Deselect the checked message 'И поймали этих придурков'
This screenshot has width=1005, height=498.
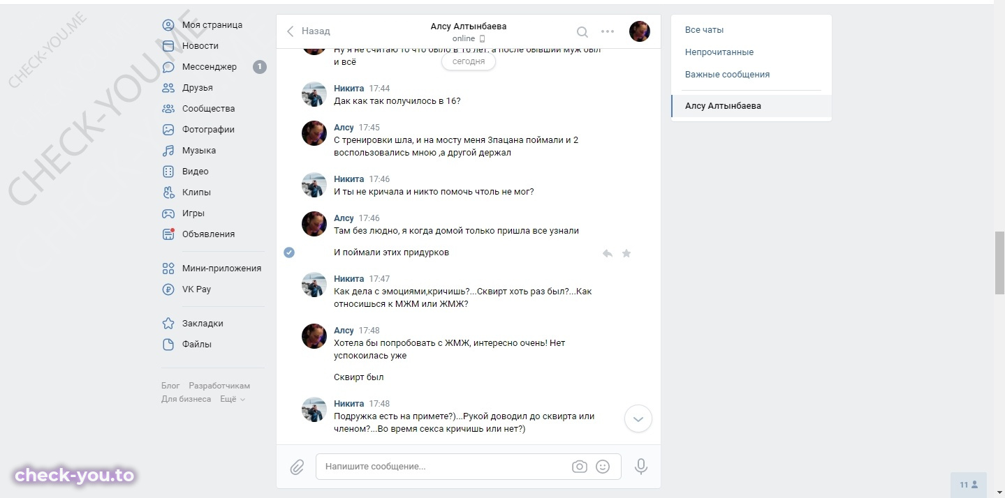(x=289, y=252)
